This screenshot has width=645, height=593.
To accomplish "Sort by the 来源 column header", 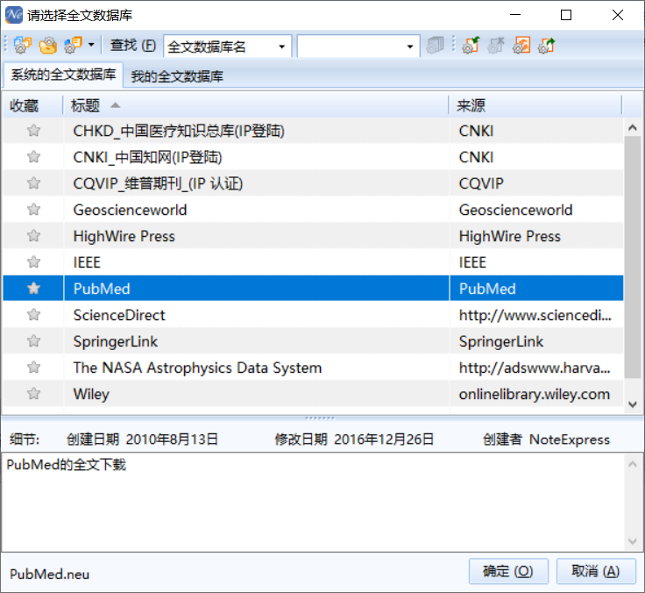I will (x=535, y=106).
